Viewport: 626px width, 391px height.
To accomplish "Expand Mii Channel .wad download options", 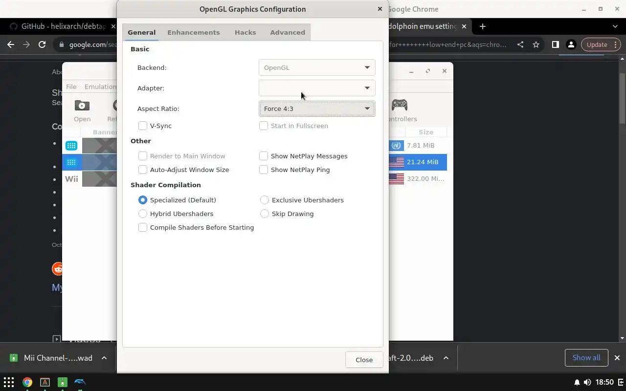I will point(104,358).
